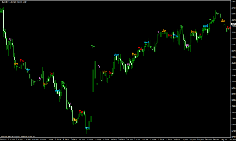236x141 pixels.
Task: Click the earliest date on the time axis
Action: (x=3, y=139)
